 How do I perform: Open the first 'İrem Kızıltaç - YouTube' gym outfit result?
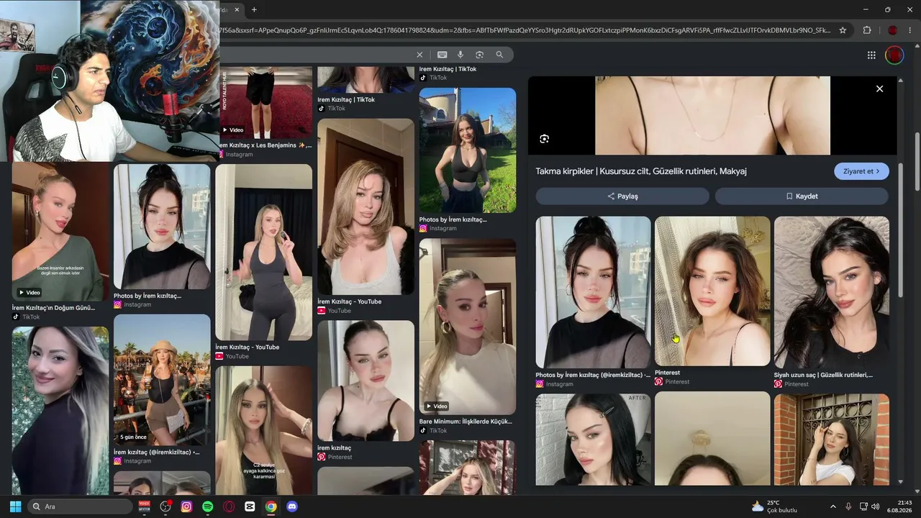[x=263, y=252]
